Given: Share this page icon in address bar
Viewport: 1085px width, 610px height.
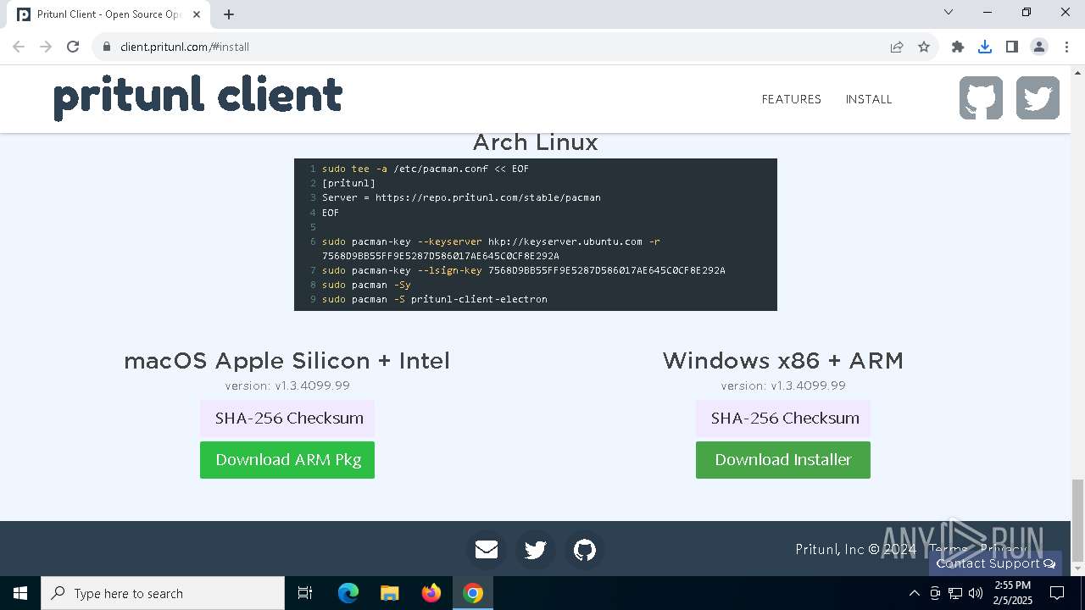Looking at the screenshot, I should 897,47.
